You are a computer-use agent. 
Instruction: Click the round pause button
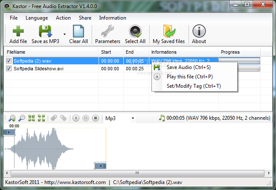coord(86,118)
